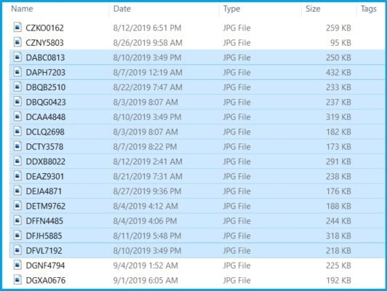Click the 432 KB size value
This screenshot has height=291, width=387.
(338, 72)
